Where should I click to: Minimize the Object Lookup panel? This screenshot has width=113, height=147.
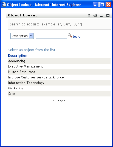click(x=101, y=15)
